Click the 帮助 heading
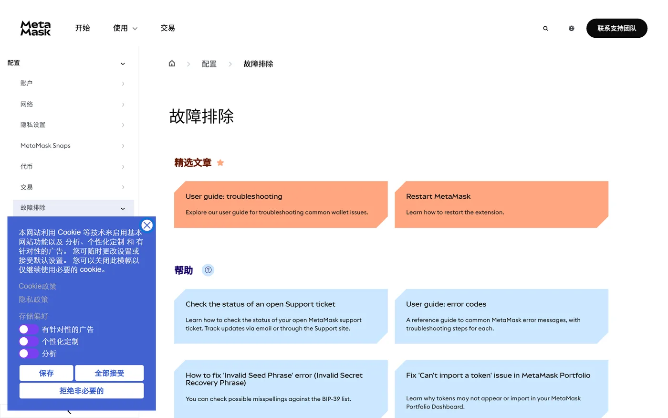Image resolution: width=668 pixels, height=418 pixels. (184, 270)
